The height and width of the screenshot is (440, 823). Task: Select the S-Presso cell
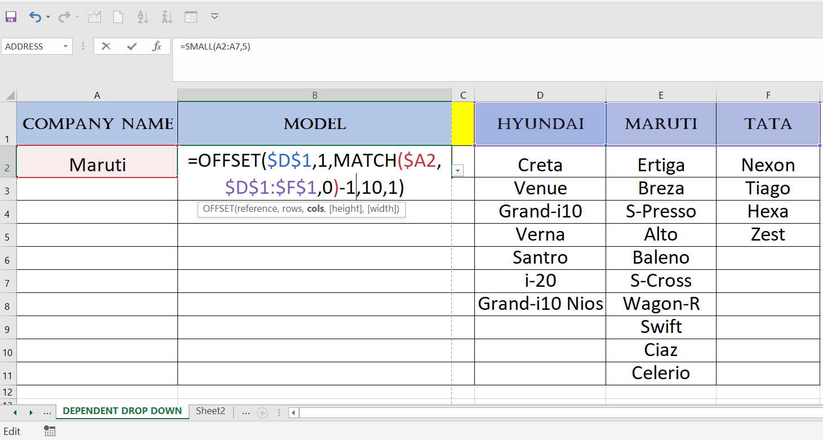point(661,211)
